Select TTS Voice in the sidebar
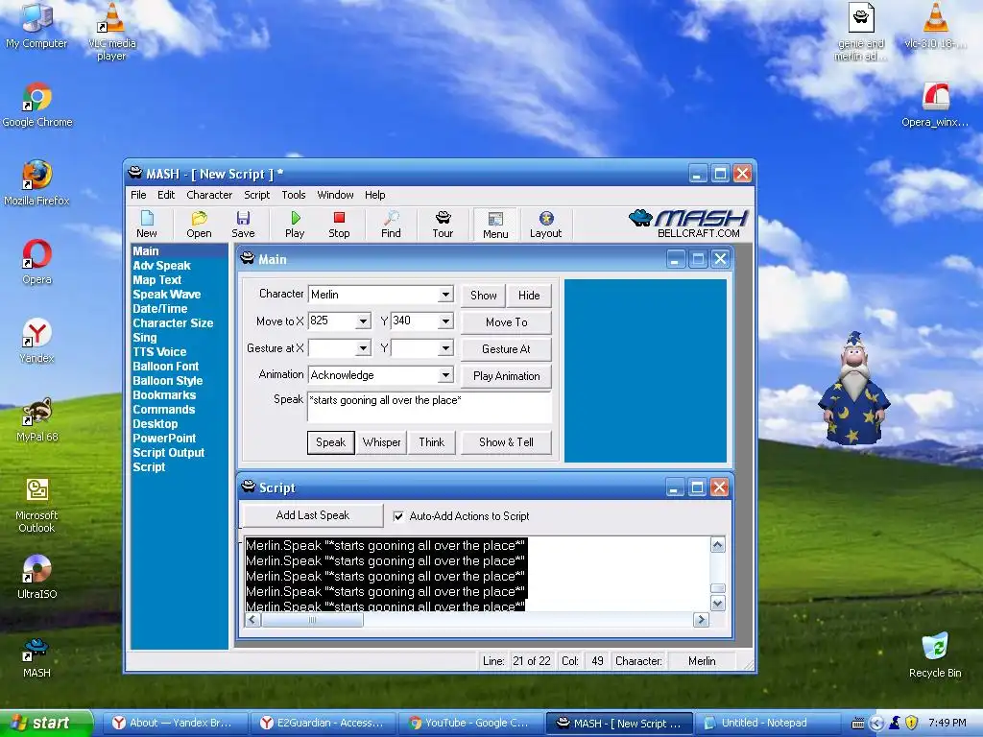Screen dimensions: 983x737 pyautogui.click(x=159, y=352)
